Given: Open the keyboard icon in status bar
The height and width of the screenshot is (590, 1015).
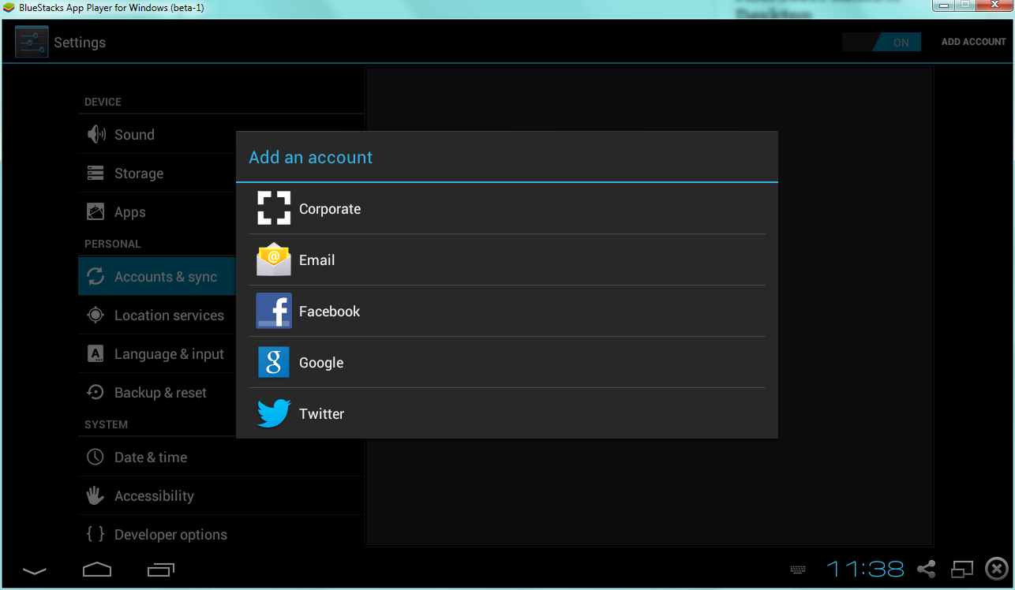Looking at the screenshot, I should point(798,569).
